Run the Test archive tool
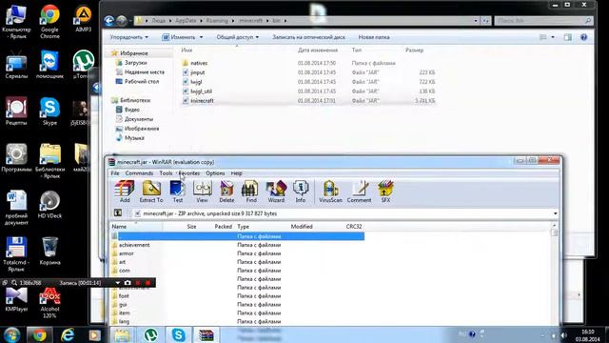This screenshot has height=343, width=609. pyautogui.click(x=178, y=192)
